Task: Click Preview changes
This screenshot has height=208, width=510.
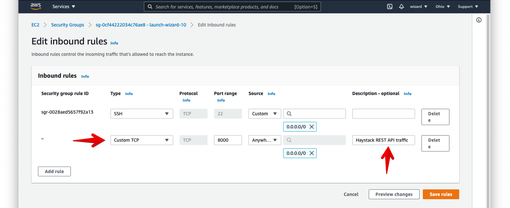Action: click(x=394, y=194)
